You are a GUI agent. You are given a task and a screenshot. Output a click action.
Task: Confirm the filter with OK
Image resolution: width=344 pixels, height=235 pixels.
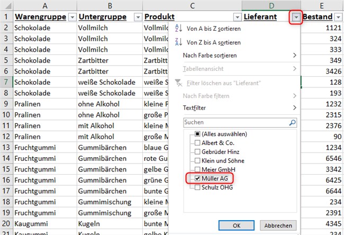237,225
